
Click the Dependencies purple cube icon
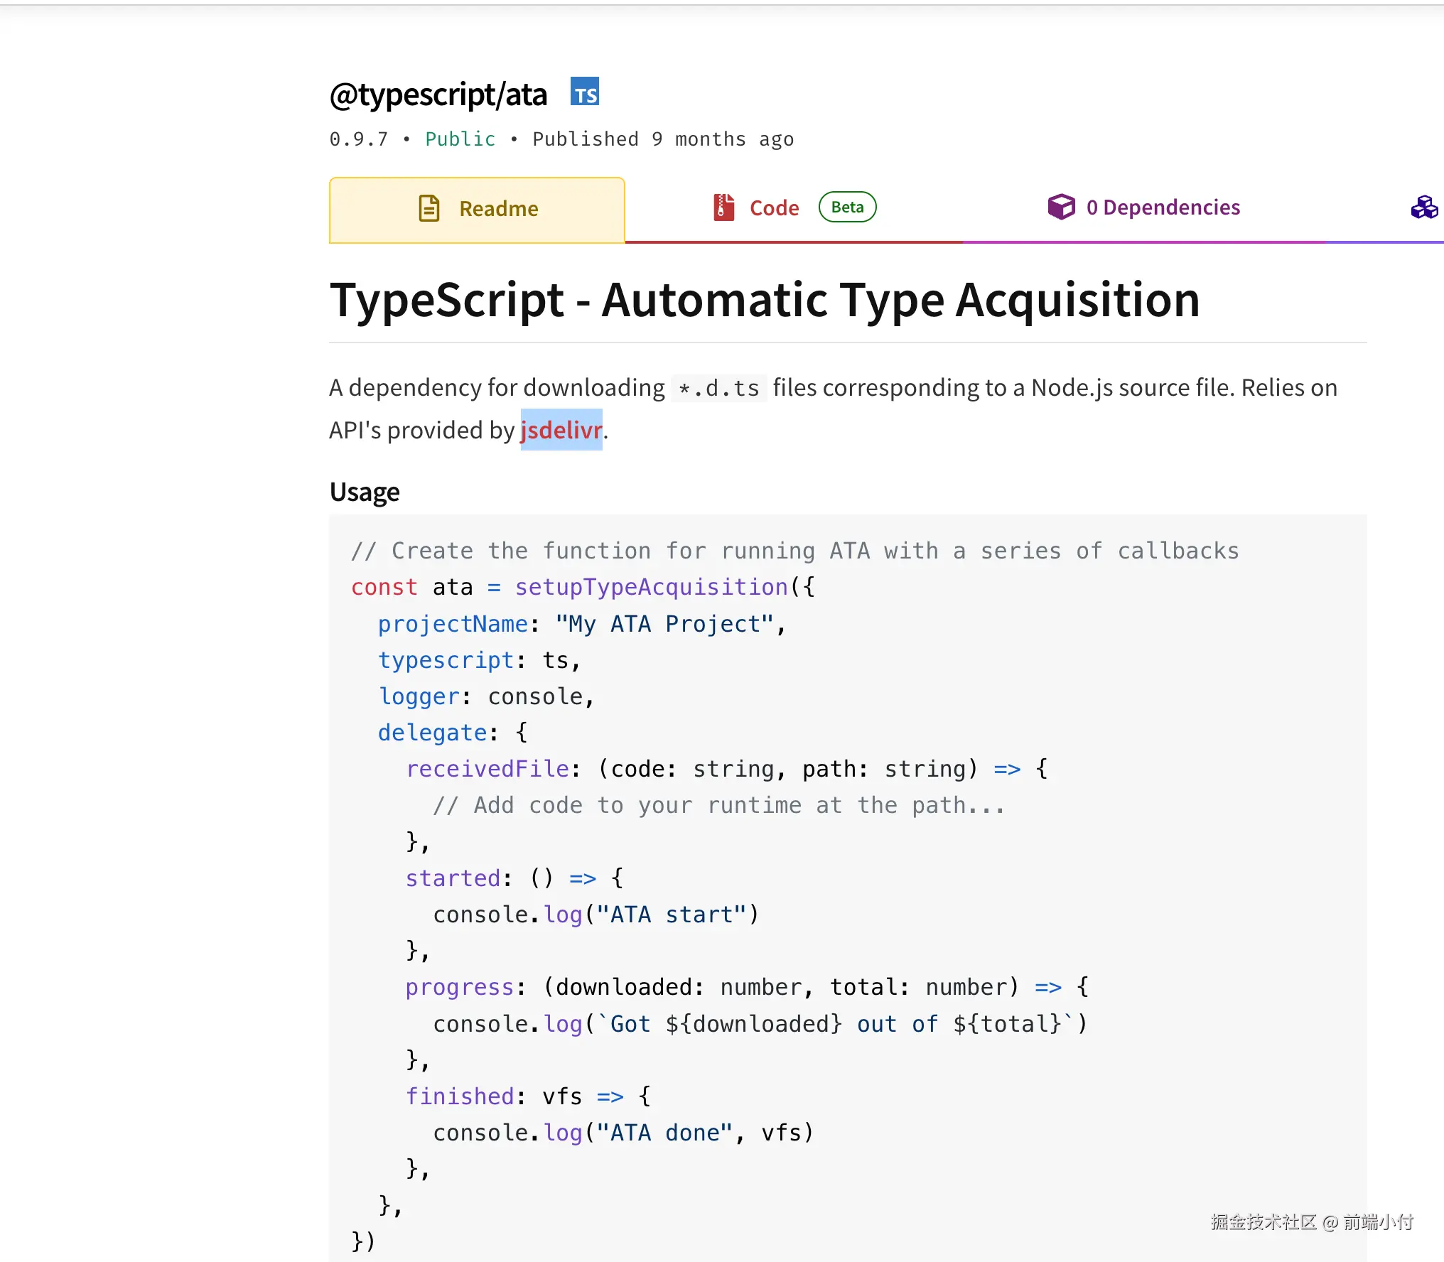[x=1061, y=207]
